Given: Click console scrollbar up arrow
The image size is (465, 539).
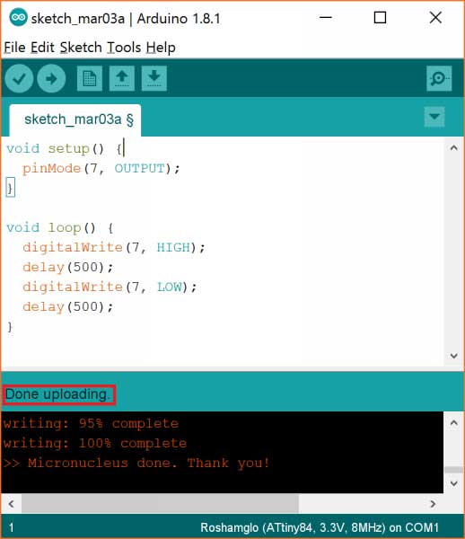Looking at the screenshot, I should click(x=454, y=423).
